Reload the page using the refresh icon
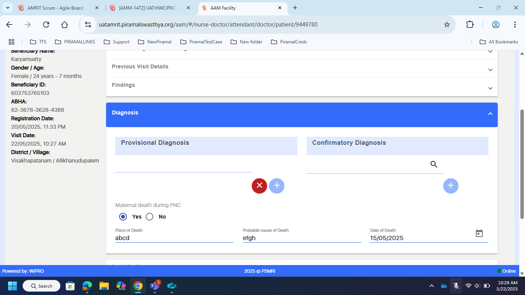Image resolution: width=525 pixels, height=295 pixels. tap(46, 25)
